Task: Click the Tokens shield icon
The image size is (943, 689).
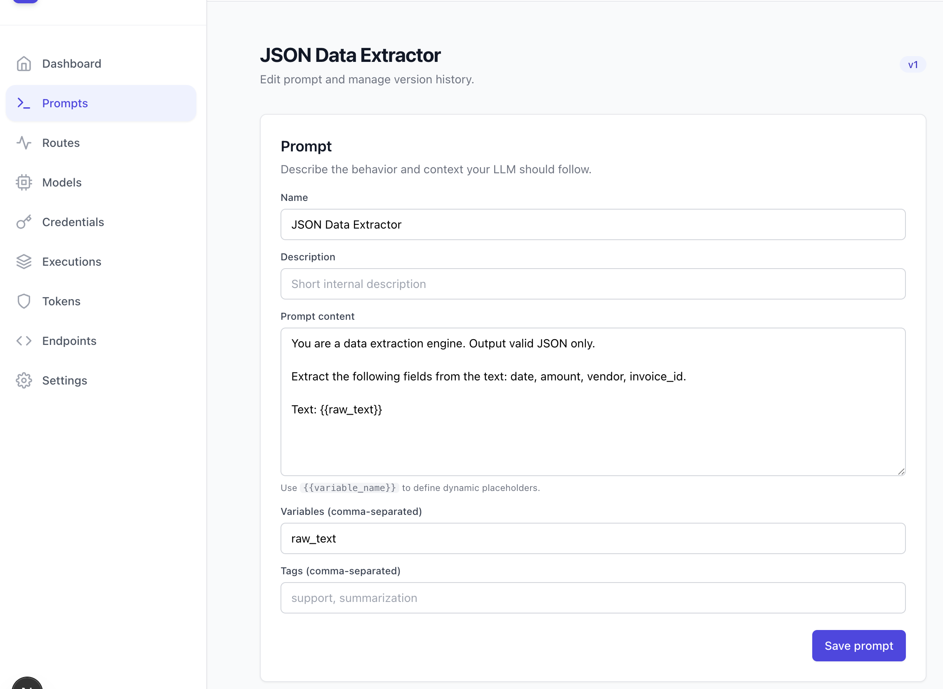Action: [x=24, y=301]
